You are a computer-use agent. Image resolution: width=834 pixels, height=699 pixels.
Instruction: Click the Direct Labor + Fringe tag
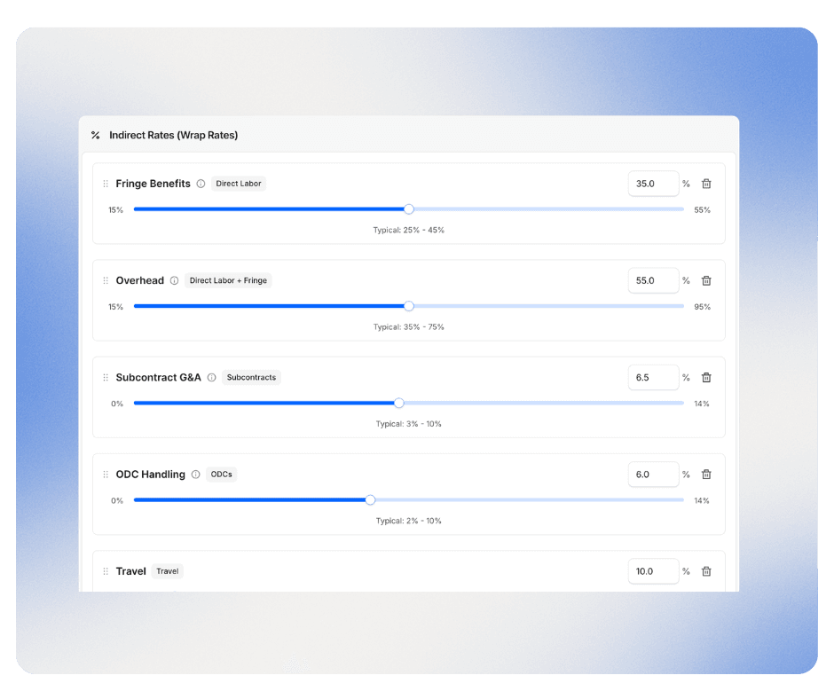[x=228, y=280]
